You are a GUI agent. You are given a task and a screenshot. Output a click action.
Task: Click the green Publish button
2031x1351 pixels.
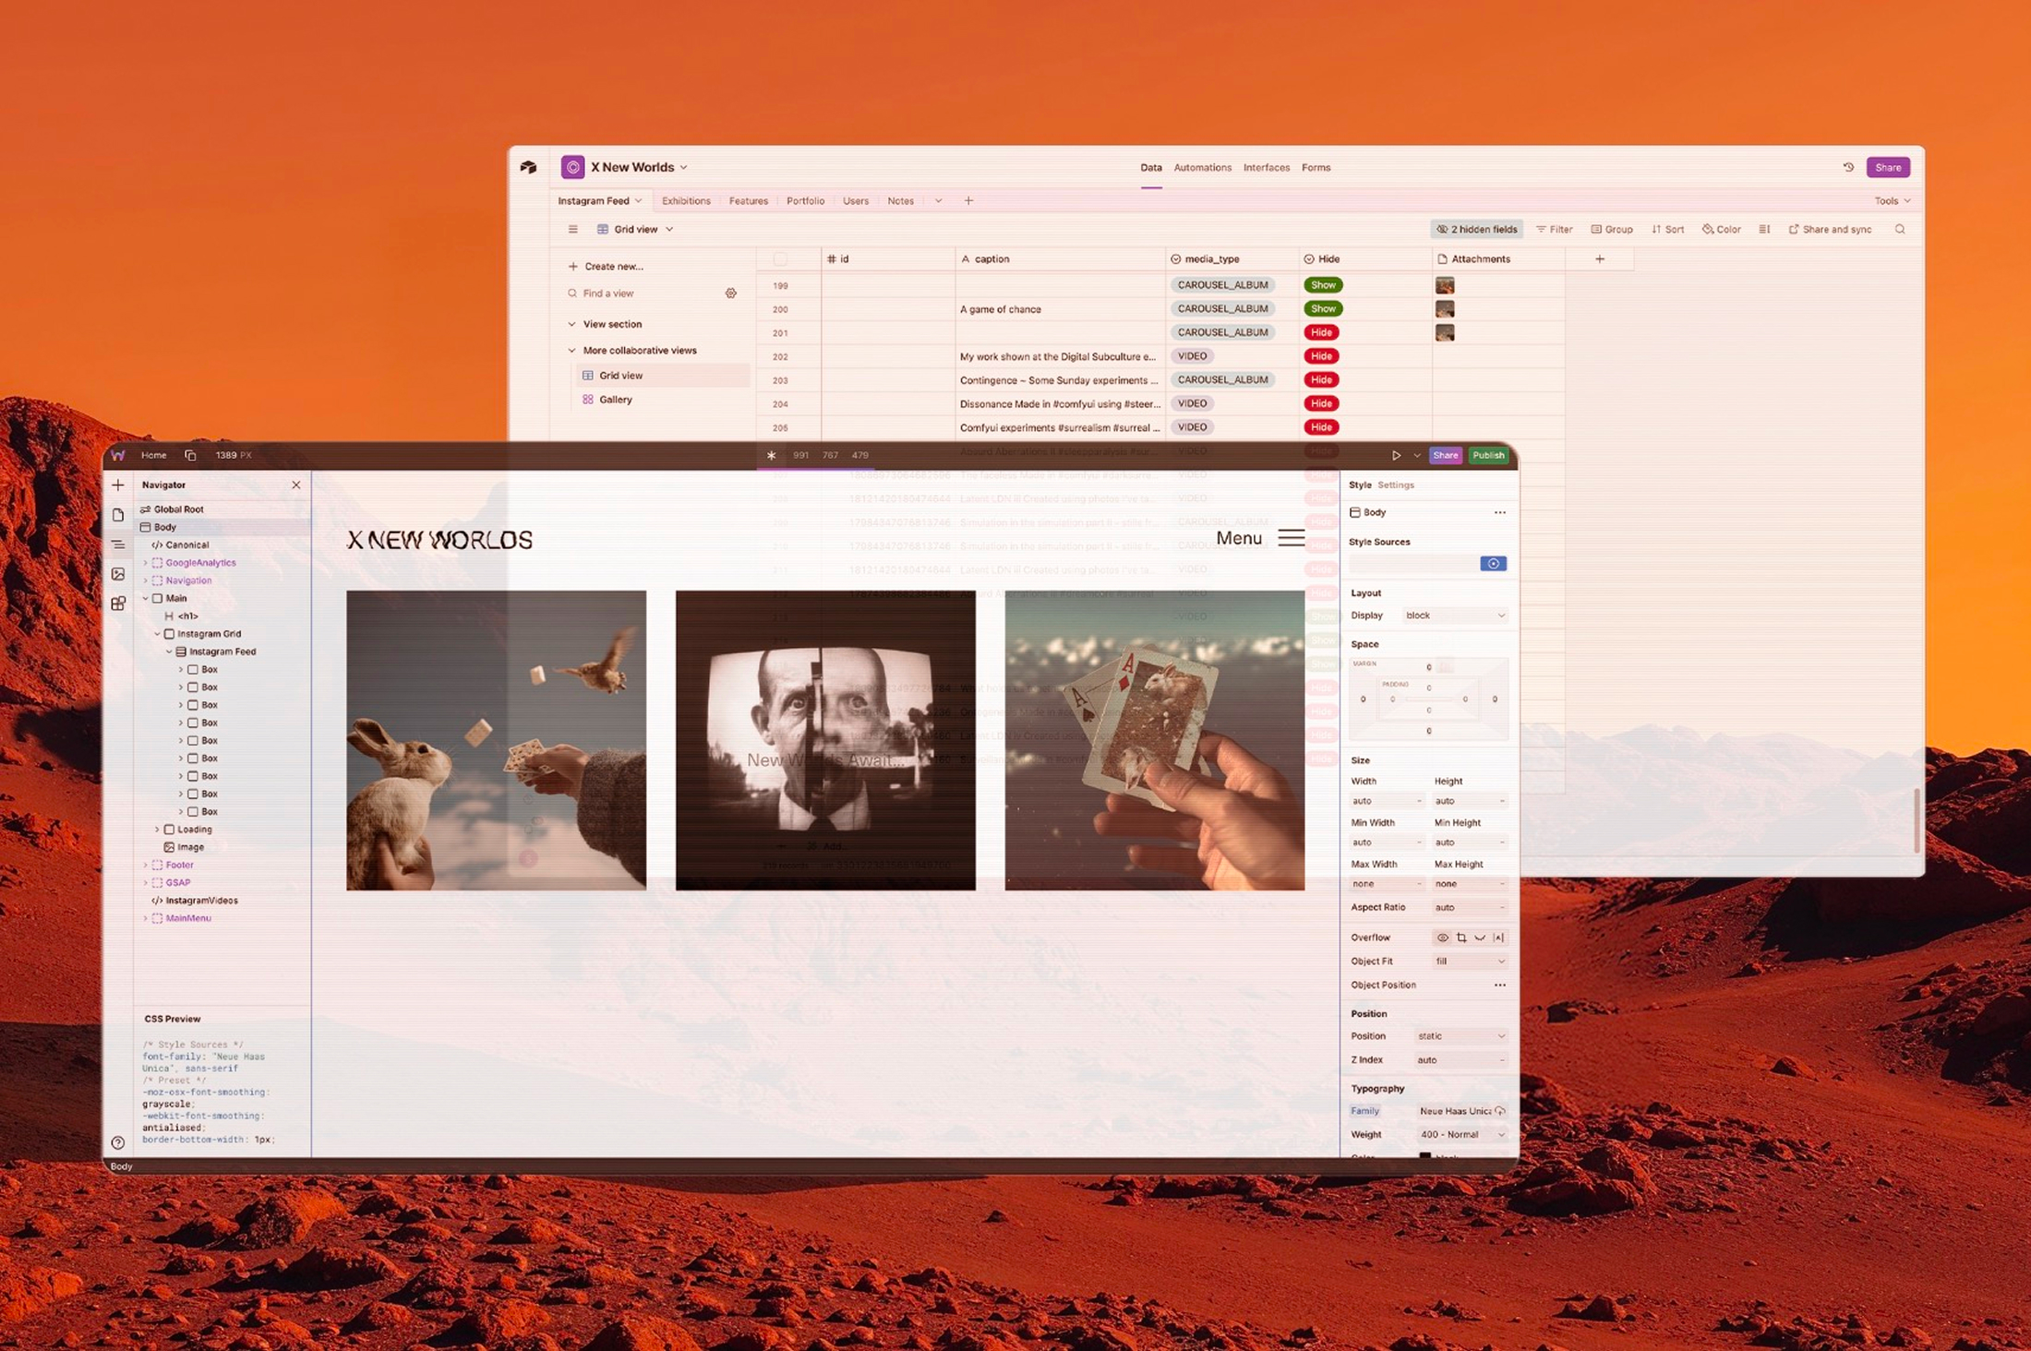coord(1488,455)
